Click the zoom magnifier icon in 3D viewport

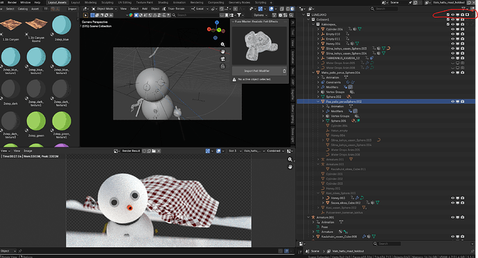pos(222,44)
